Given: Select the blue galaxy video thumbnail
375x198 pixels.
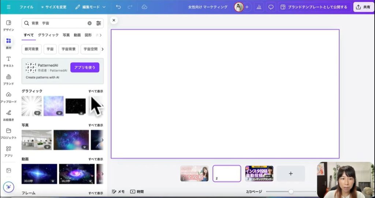Looking at the screenshot, I should click(x=39, y=174).
